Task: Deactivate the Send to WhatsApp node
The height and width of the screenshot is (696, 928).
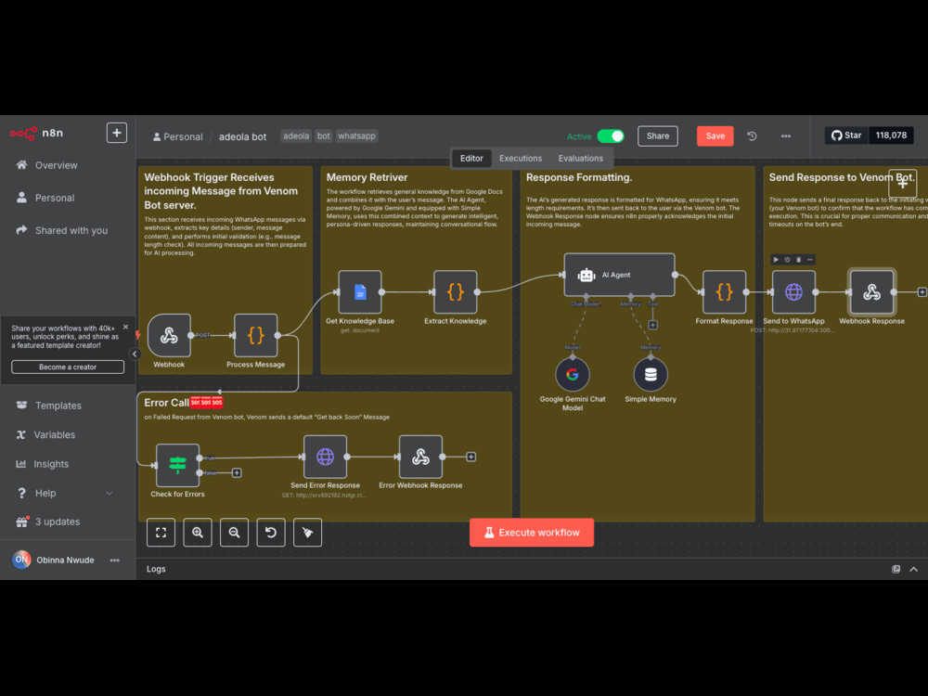Action: [787, 259]
